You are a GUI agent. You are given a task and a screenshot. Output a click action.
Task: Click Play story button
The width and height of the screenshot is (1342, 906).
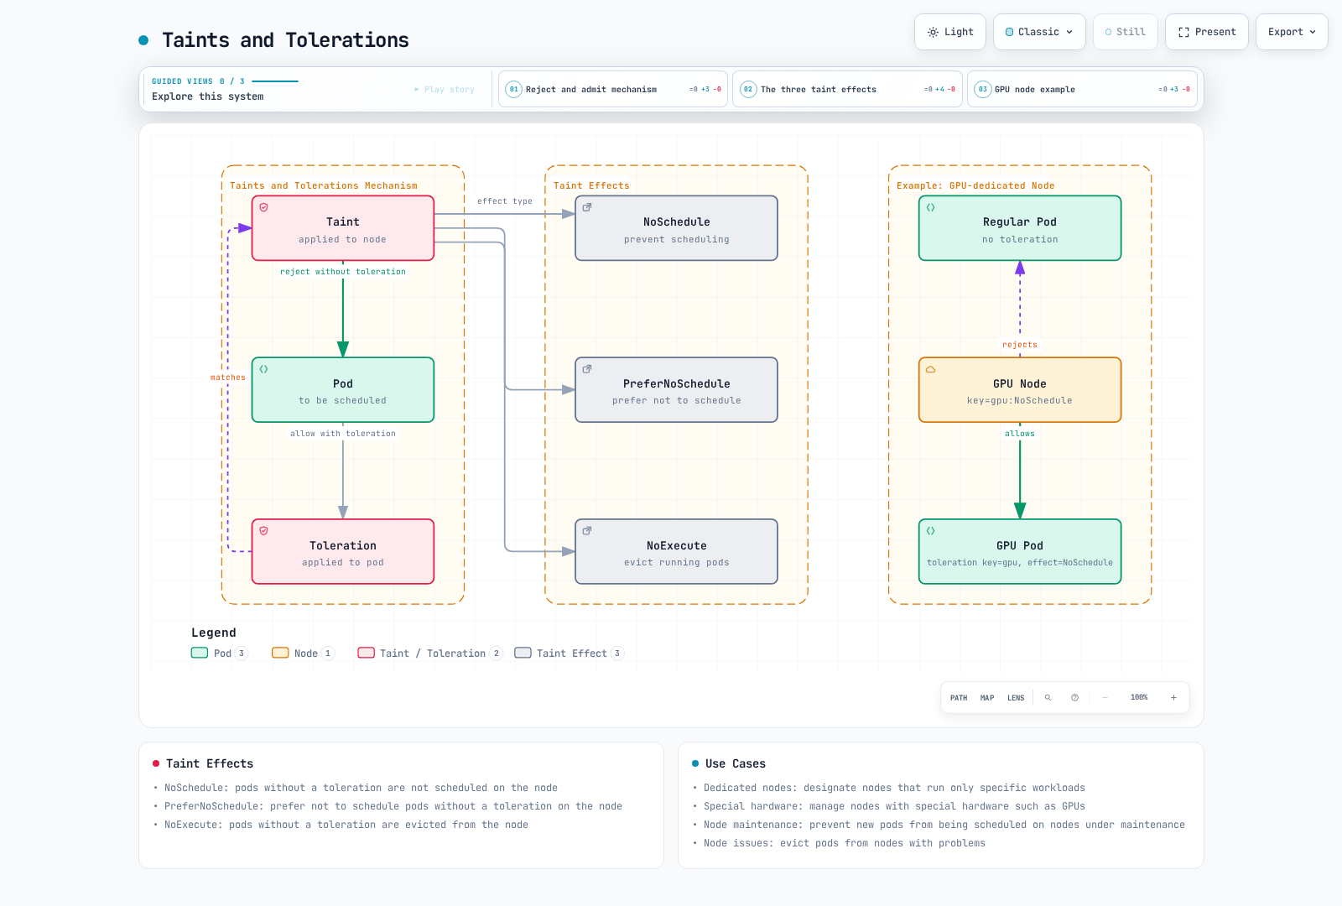pos(445,90)
